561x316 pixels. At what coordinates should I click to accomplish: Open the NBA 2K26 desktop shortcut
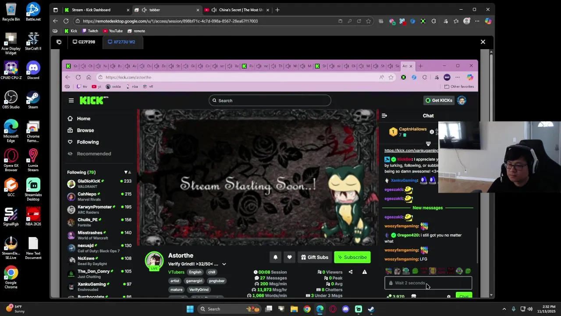33,217
